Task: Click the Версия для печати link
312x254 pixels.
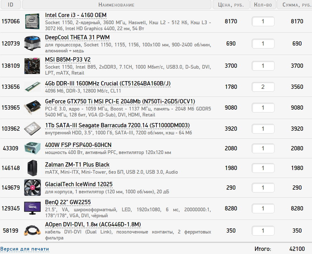Action: [x=24, y=249]
